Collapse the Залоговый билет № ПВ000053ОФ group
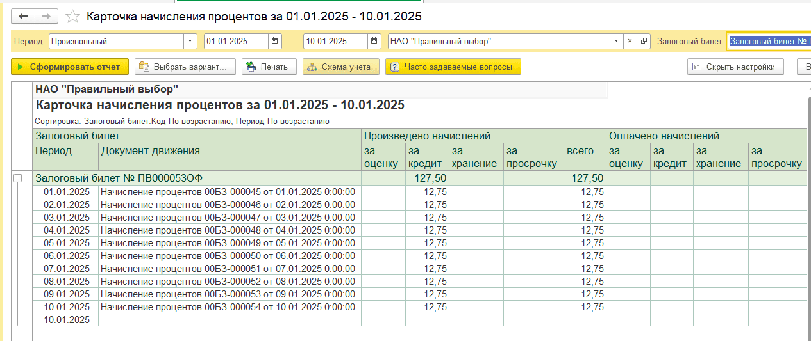The image size is (811, 341). pos(18,178)
